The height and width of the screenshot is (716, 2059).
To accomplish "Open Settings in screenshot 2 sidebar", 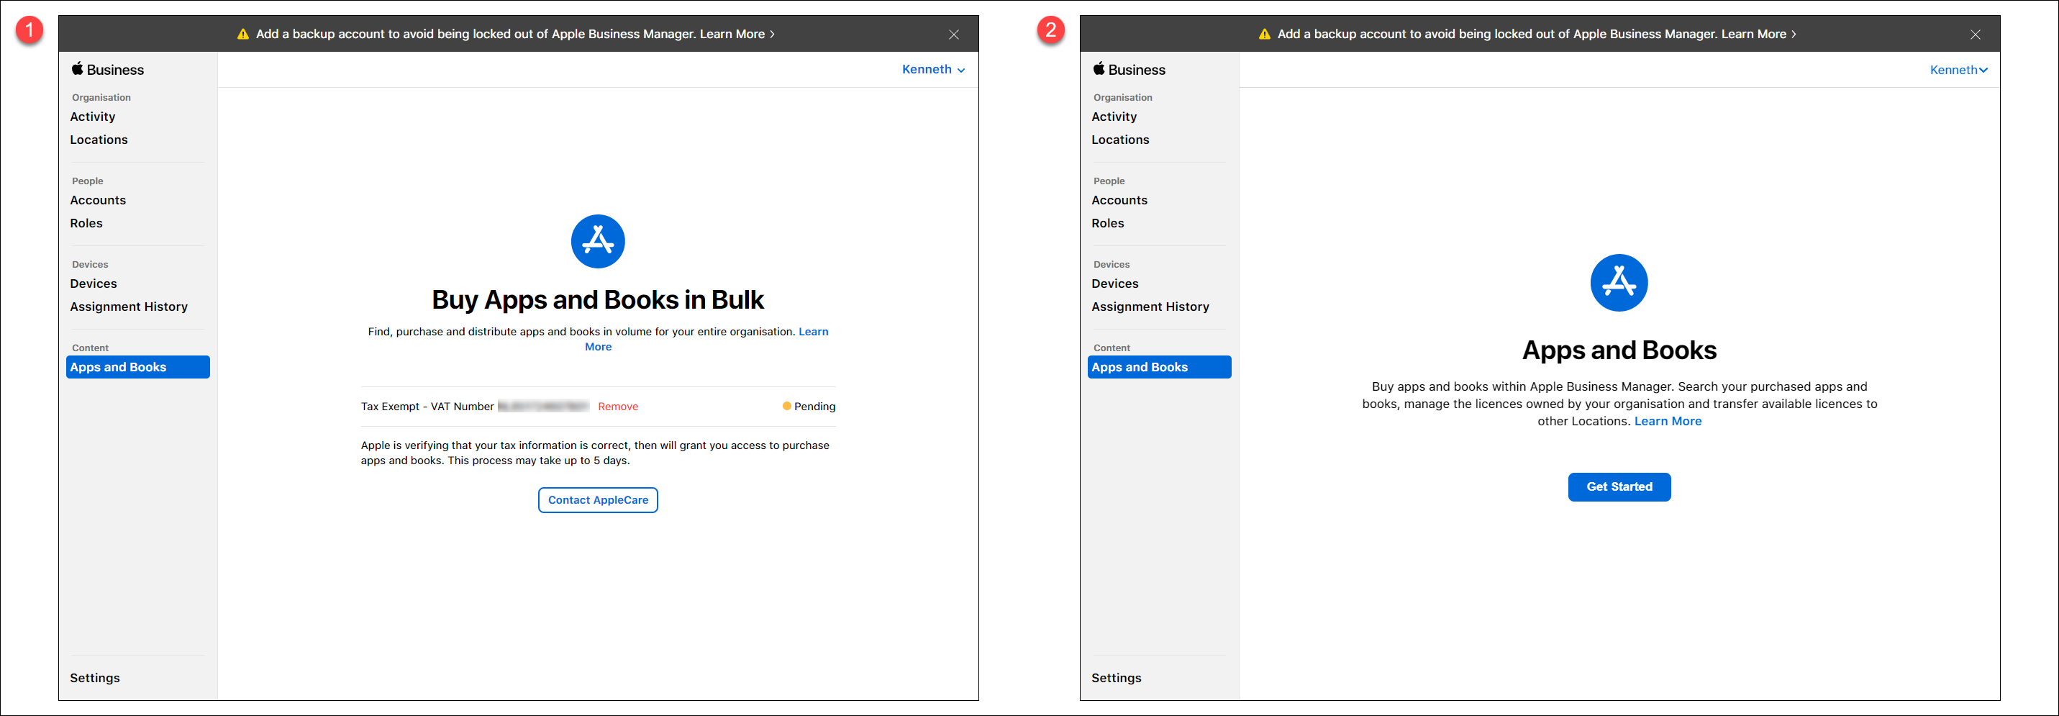I will (1116, 678).
